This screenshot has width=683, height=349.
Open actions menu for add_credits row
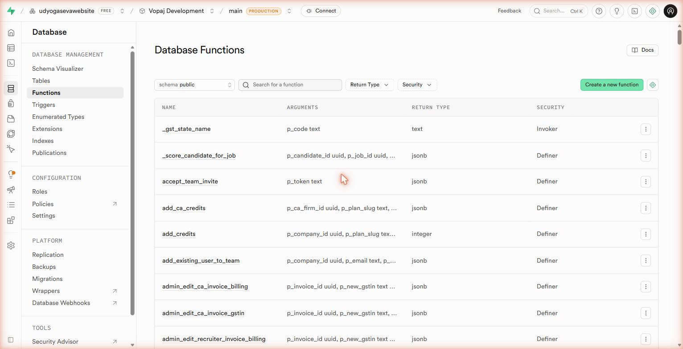[646, 234]
